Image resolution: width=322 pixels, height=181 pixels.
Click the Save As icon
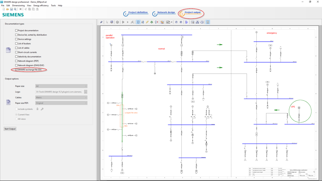click(x=15, y=9)
